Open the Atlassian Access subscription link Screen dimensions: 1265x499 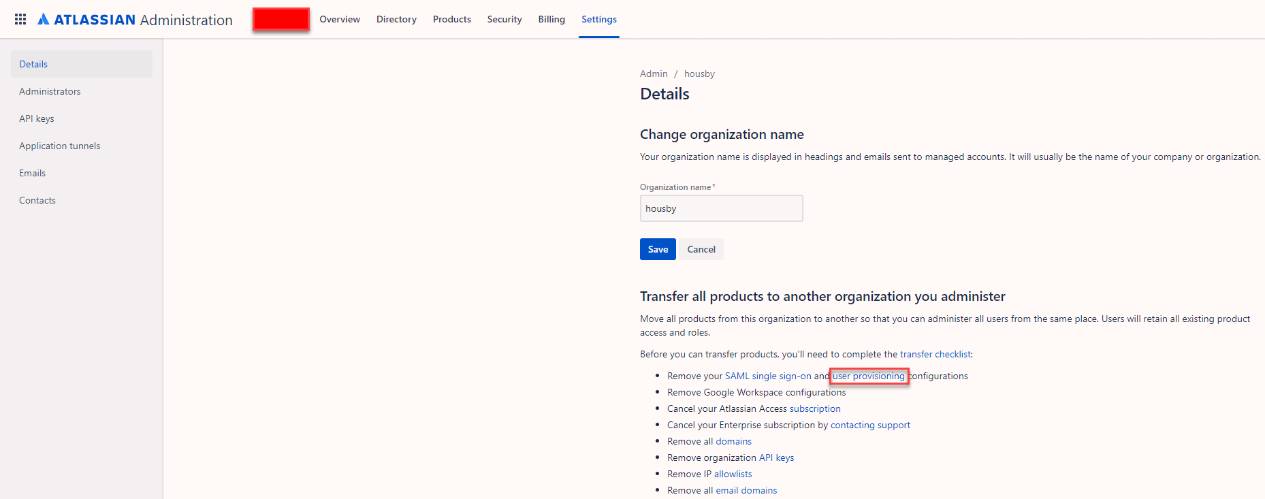815,408
